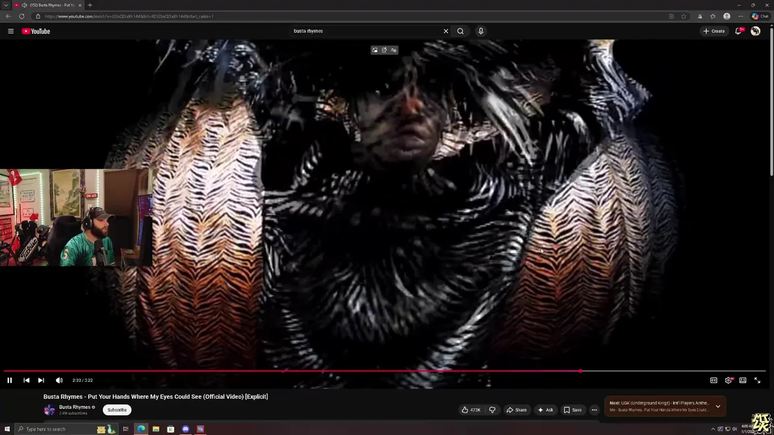Save video to playlist

click(573, 410)
